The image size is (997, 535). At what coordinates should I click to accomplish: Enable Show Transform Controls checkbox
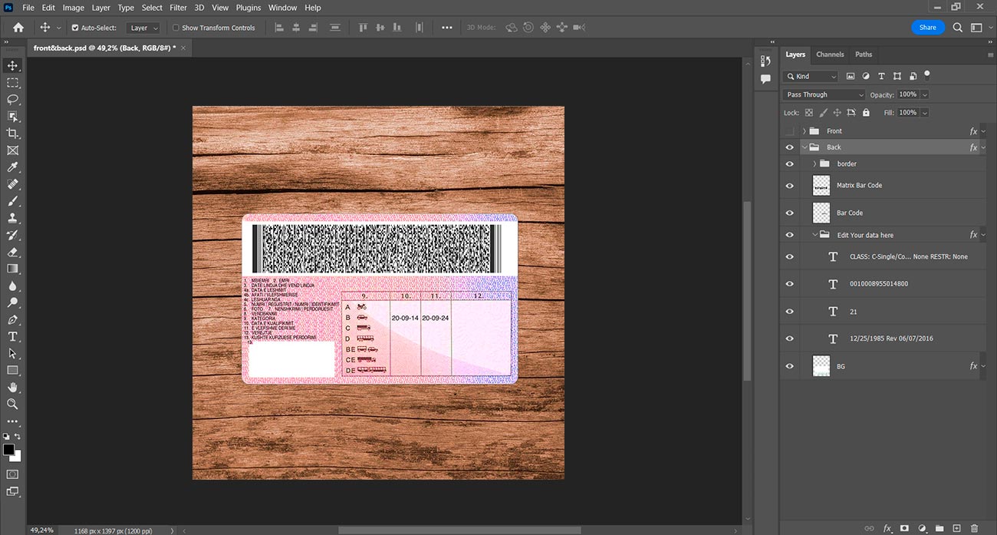pyautogui.click(x=176, y=28)
